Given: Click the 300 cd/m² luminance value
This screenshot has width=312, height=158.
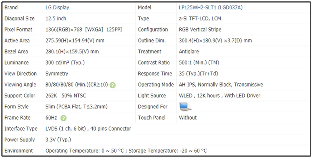Looking at the screenshot, I should pyautogui.click(x=65, y=62).
